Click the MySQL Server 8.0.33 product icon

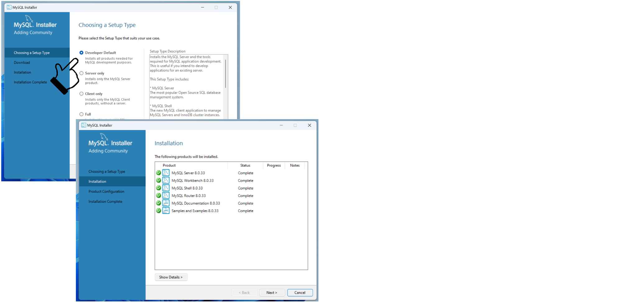click(x=166, y=173)
